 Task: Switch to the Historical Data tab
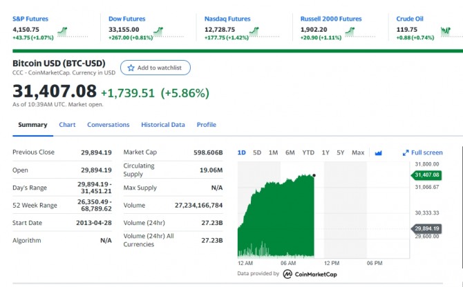163,125
